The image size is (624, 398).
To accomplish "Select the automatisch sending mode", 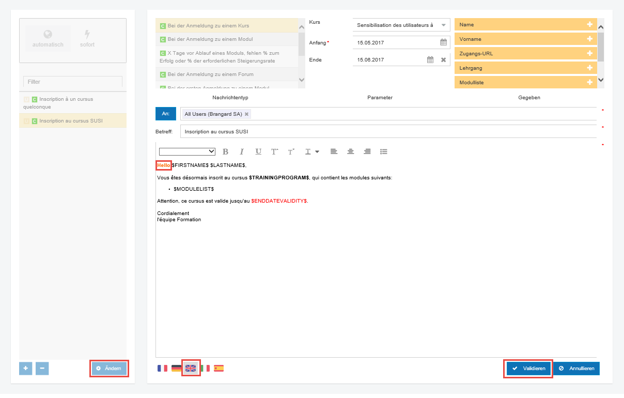I will 48,39.
